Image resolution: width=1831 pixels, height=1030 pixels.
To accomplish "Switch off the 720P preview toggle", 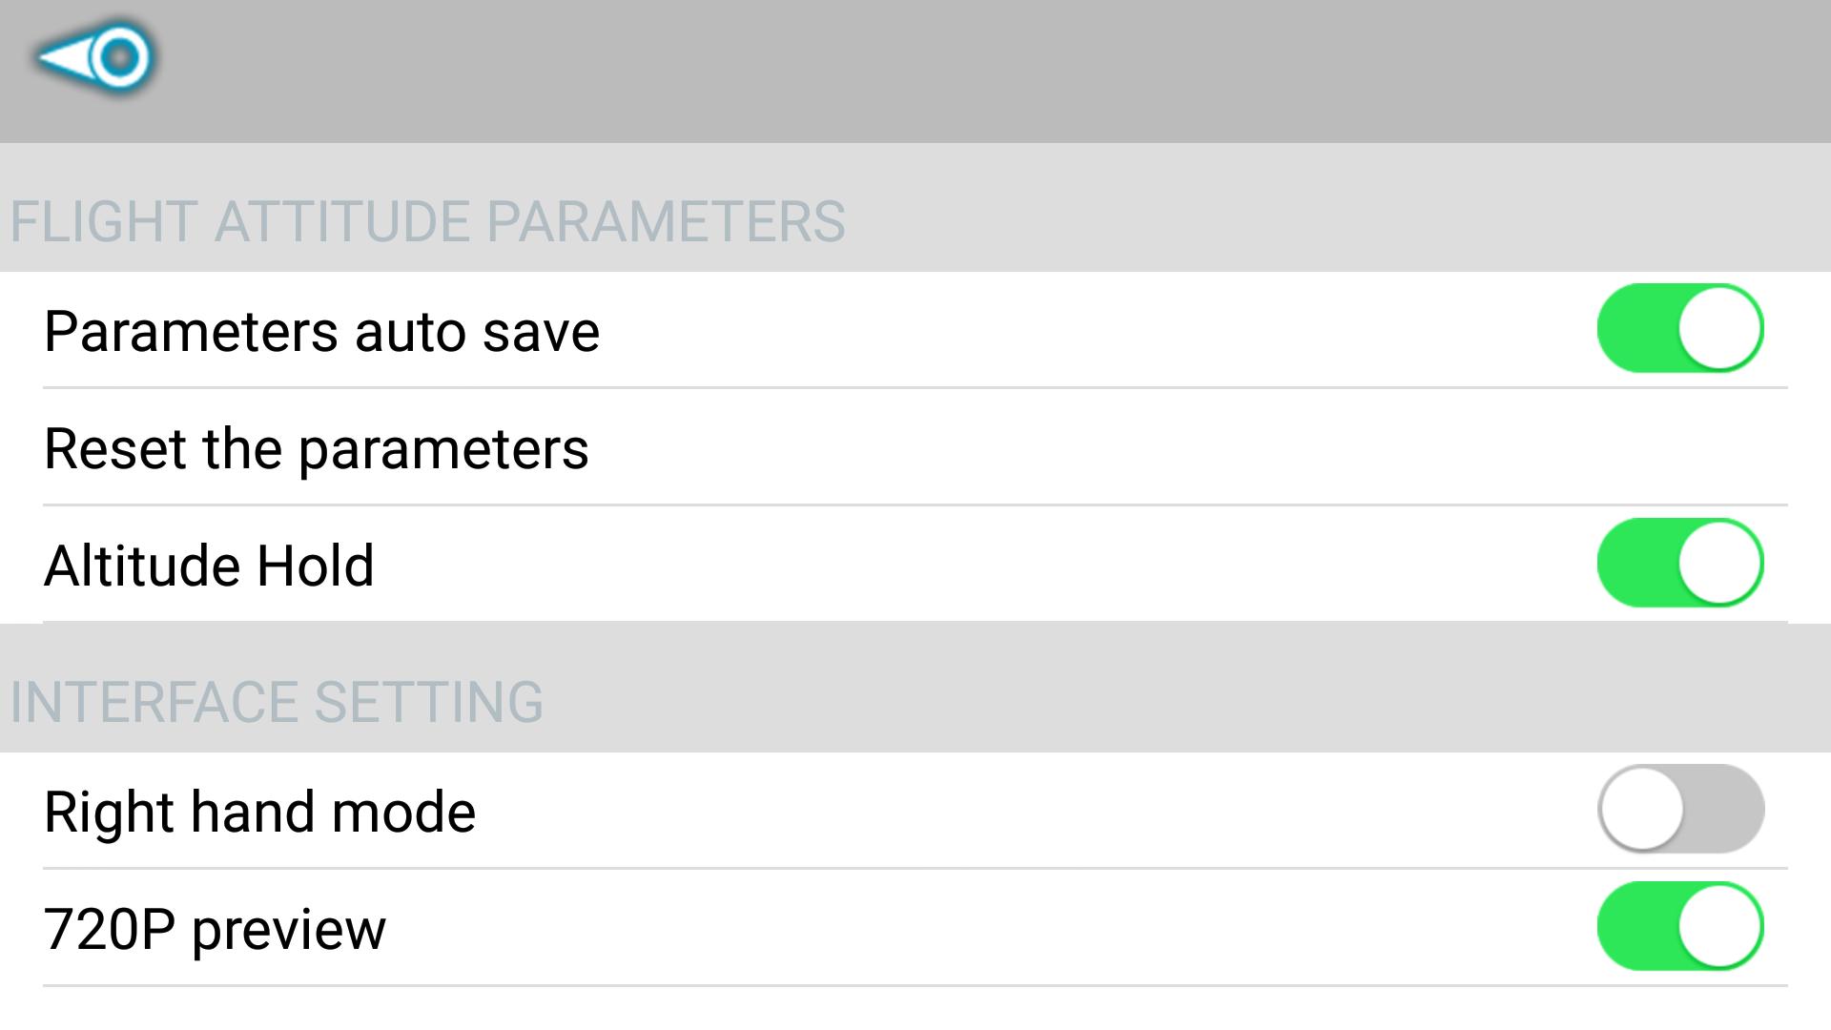I will (x=1680, y=926).
